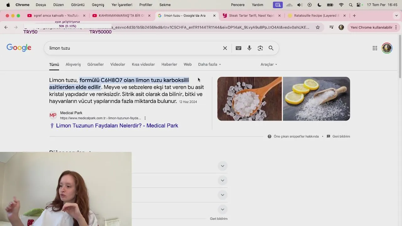
Task: Click Geri bildirim next to snippet info
Action: (341, 136)
